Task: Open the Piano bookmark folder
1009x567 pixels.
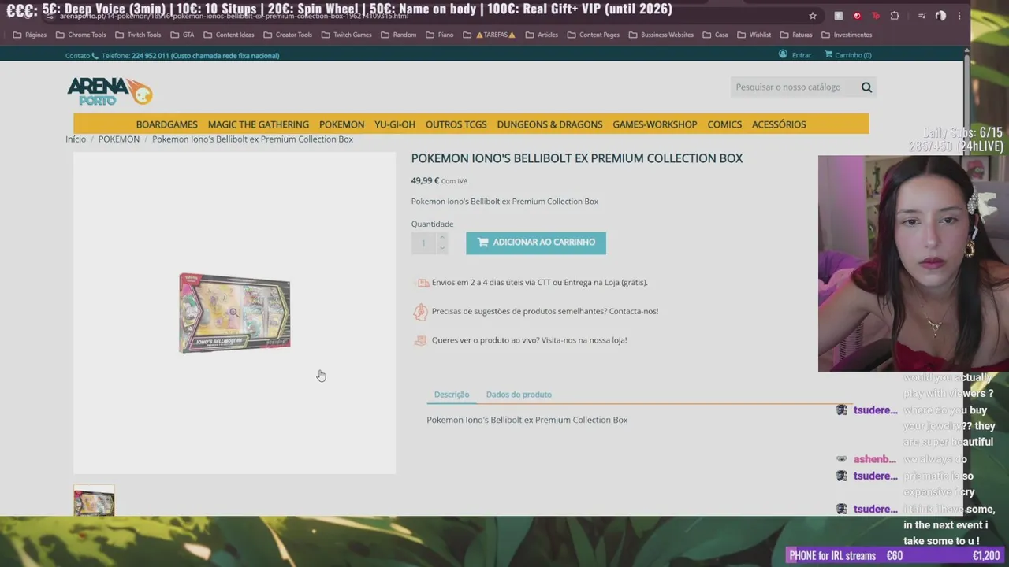Action: [x=440, y=35]
